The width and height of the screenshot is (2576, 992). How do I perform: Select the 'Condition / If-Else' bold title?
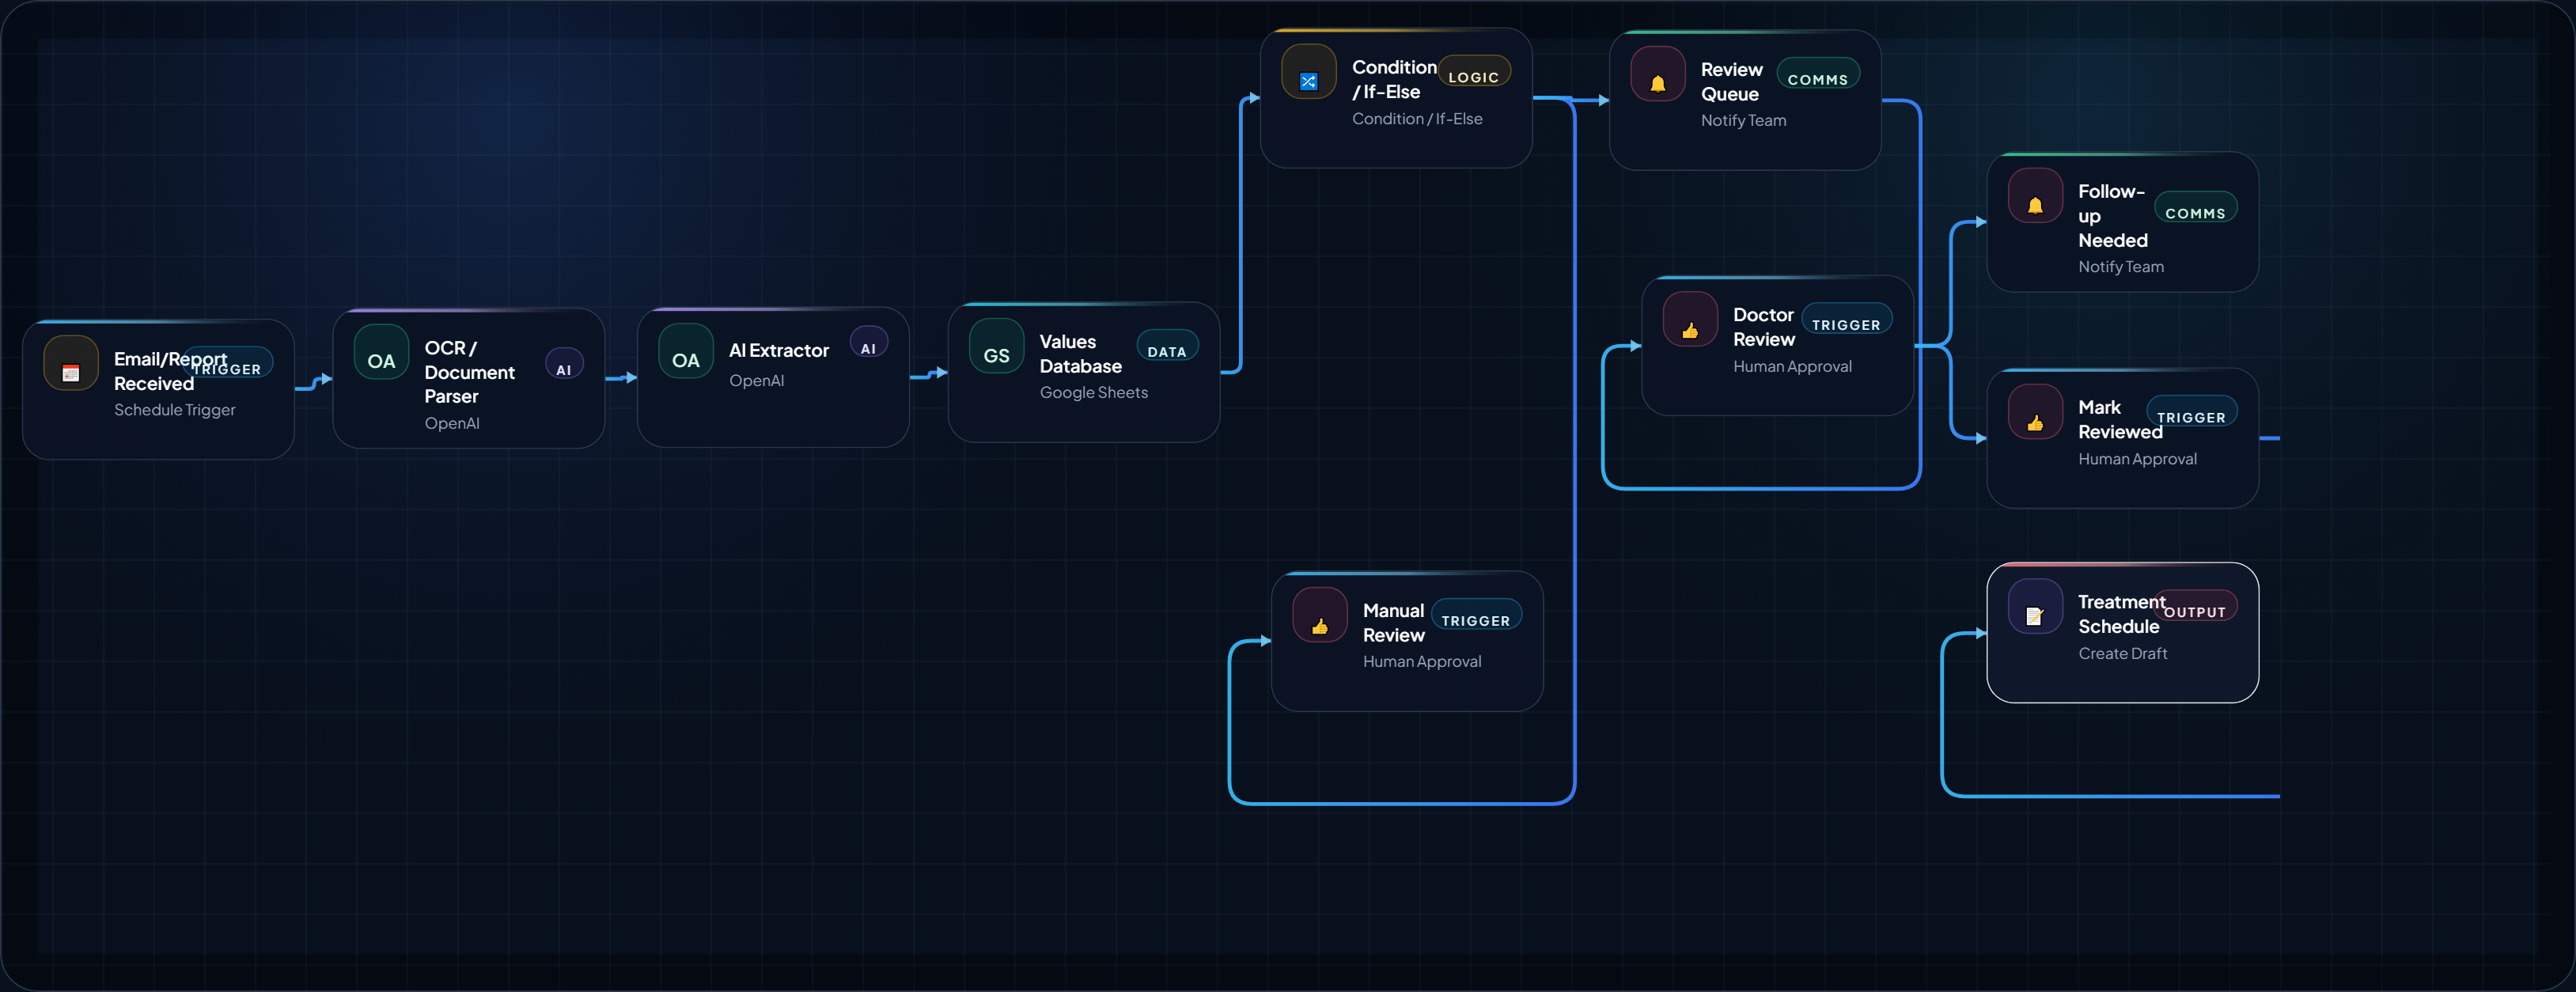[x=1394, y=79]
